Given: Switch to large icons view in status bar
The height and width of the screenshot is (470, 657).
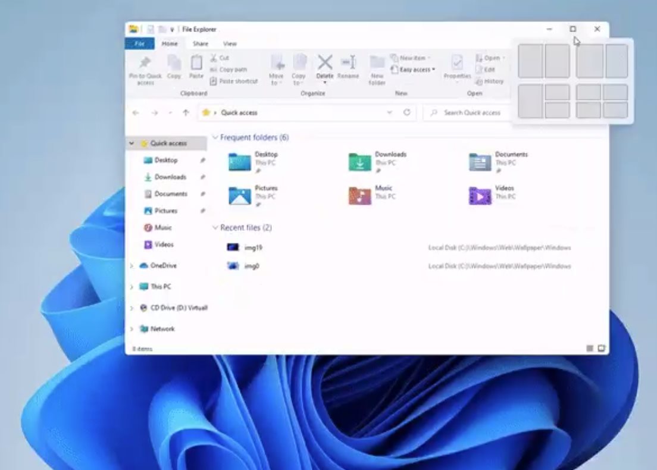Looking at the screenshot, I should pyautogui.click(x=601, y=348).
